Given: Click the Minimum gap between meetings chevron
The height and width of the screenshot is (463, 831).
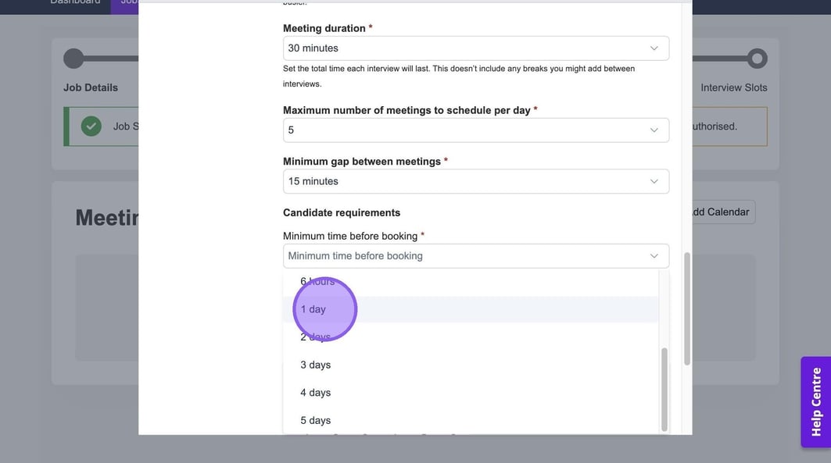Looking at the screenshot, I should pyautogui.click(x=654, y=181).
